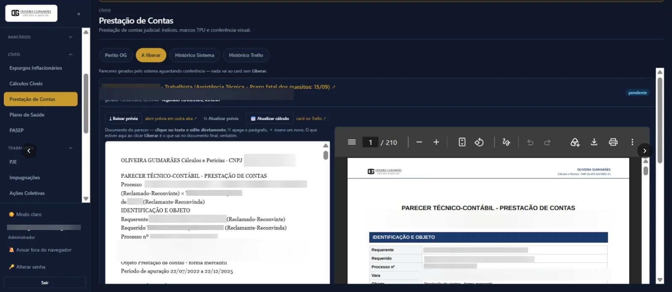Screen dimensions: 672x292
Task: Open the PDF viewer sidebar menu icon
Action: point(352,142)
